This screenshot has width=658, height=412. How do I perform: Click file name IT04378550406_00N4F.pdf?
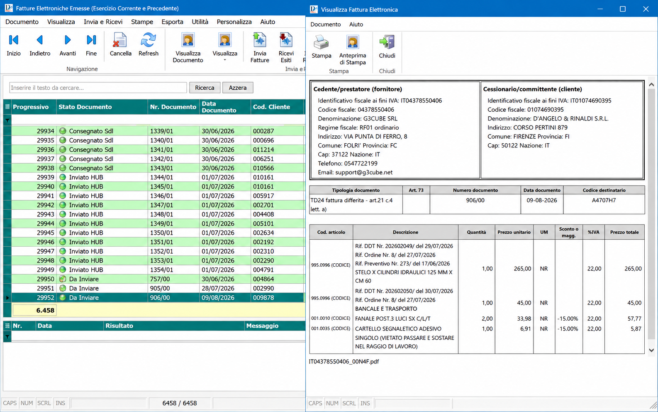344,361
